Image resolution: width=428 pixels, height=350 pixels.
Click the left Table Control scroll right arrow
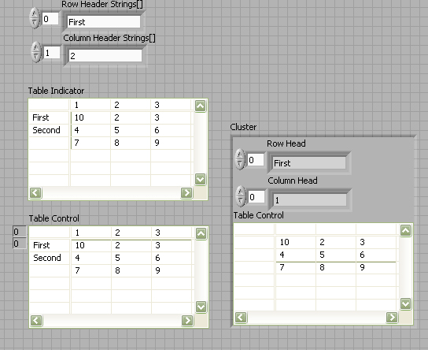pos(187,321)
